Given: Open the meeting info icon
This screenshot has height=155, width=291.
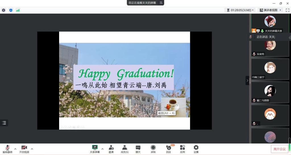Looking at the screenshot, I should pyautogui.click(x=4, y=10).
